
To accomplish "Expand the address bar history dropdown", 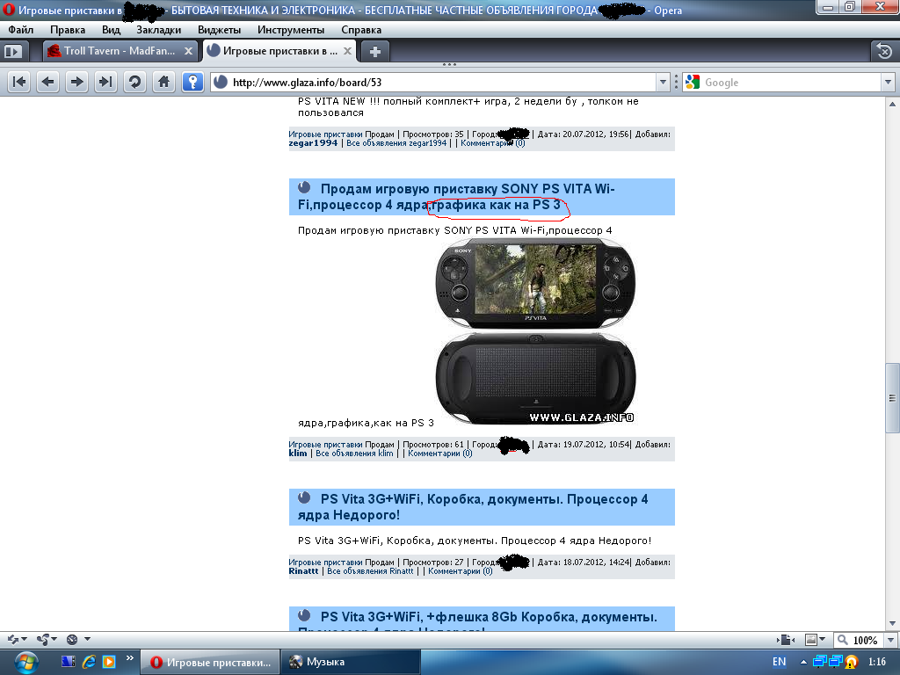I will [664, 83].
